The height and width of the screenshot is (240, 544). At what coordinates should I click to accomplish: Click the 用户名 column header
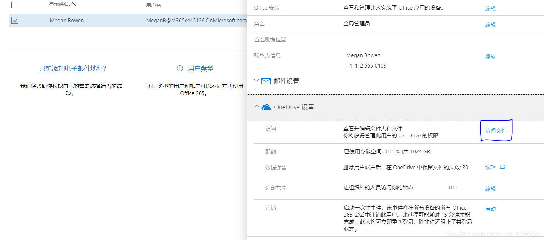[153, 5]
